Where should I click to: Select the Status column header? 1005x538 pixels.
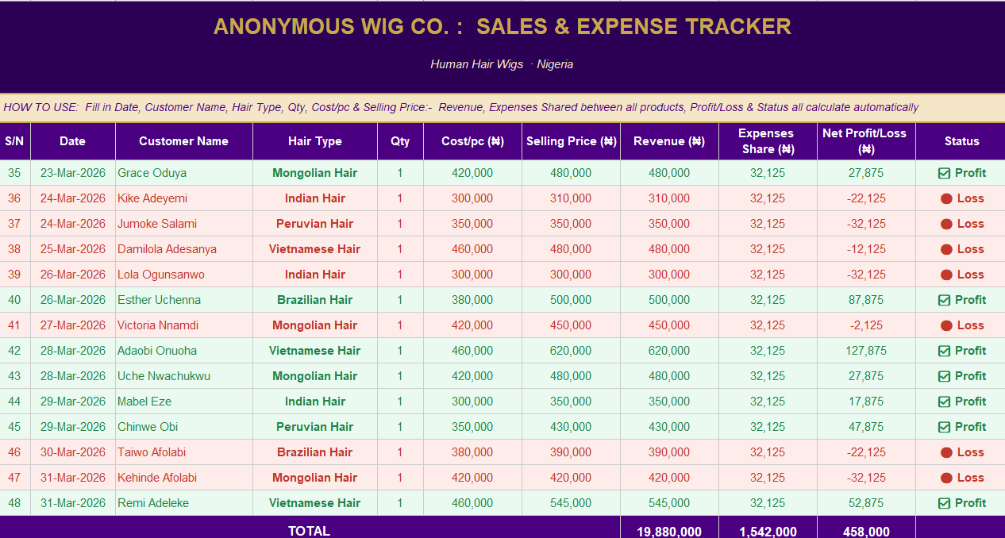[961, 141]
